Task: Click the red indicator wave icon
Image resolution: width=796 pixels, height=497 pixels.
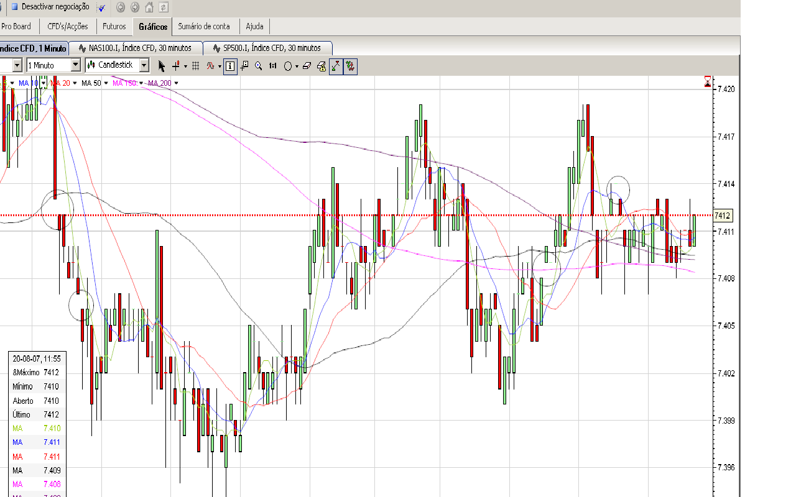Action: pyautogui.click(x=211, y=66)
